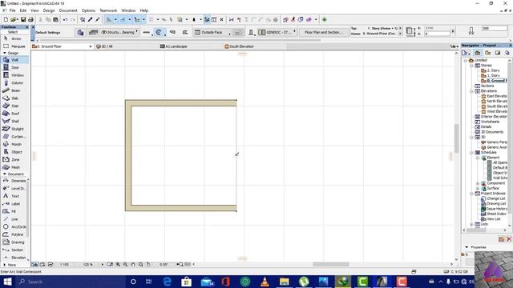The width and height of the screenshot is (513, 288).
Task: Collapse the Elevations node in Navigator
Action: (x=471, y=91)
